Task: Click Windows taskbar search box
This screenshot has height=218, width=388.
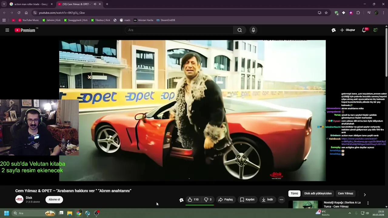Action: 34,213
